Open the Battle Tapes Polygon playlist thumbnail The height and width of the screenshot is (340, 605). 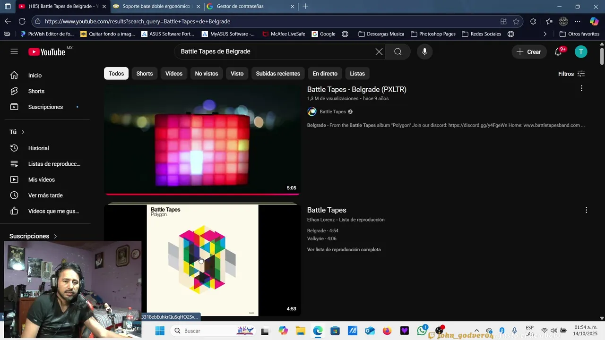click(x=202, y=260)
